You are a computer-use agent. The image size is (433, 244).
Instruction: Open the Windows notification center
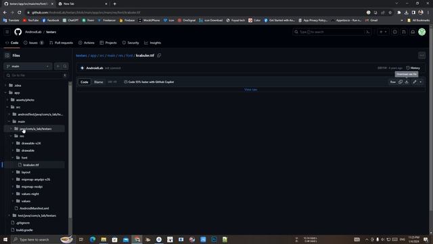click(426, 239)
